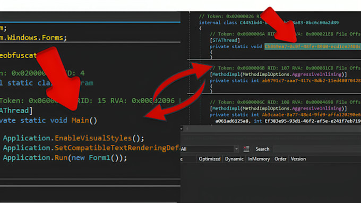Image resolution: width=361 pixels, height=203 pixels.
Task: Click into the Search input field
Action: pos(317,149)
